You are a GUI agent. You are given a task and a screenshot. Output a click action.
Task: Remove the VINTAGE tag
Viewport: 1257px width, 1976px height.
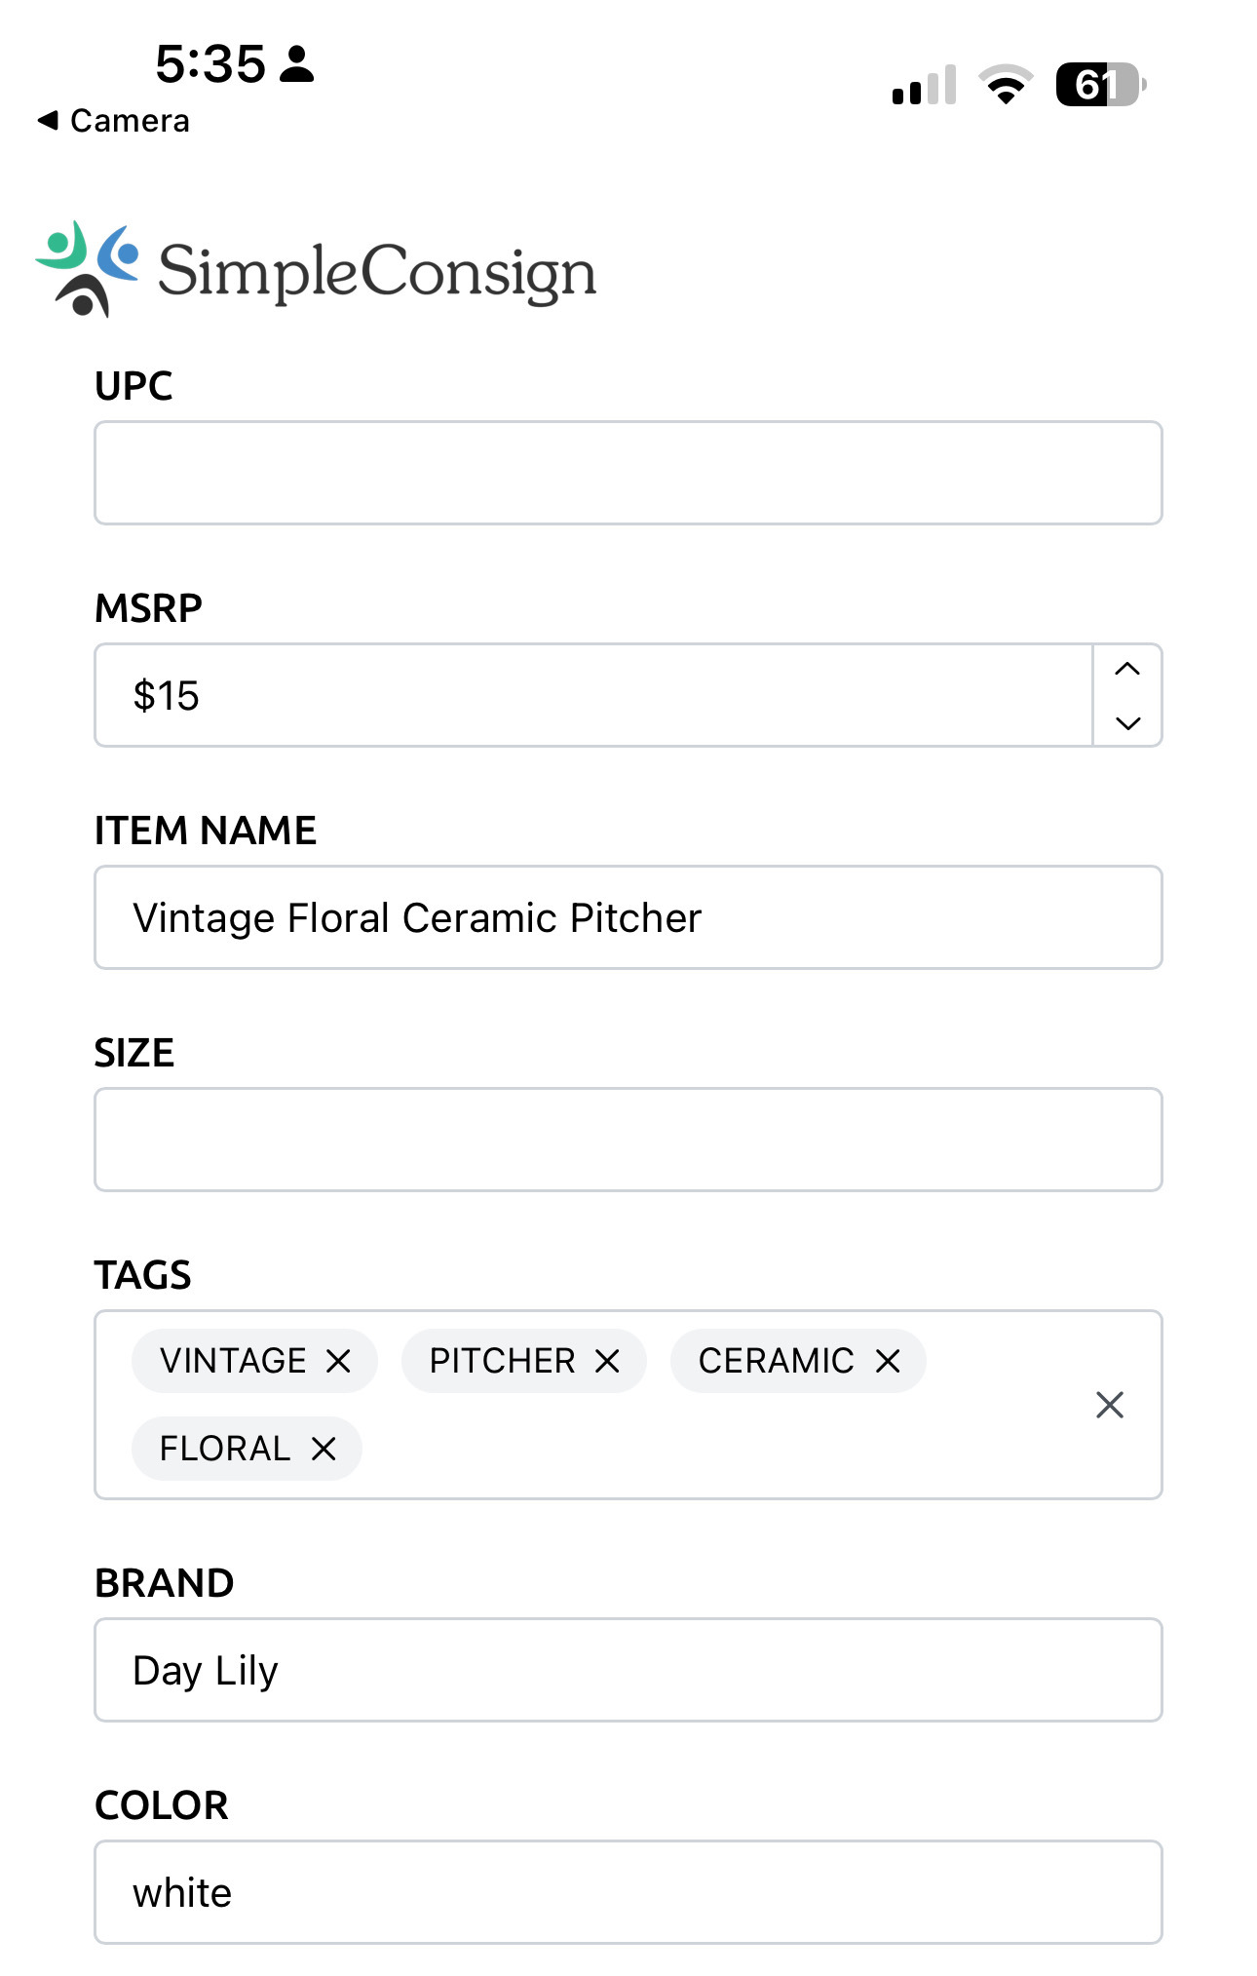point(338,1361)
